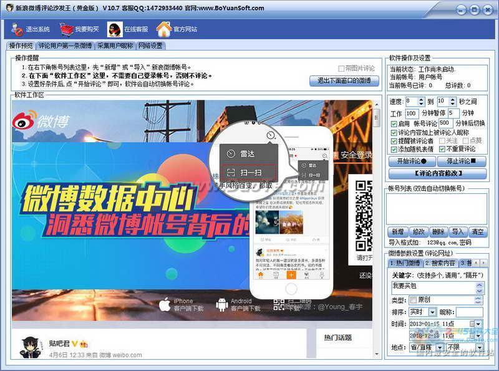Click the 热门话题 heading on the page
This screenshot has height=371, width=499.
[x=338, y=337]
